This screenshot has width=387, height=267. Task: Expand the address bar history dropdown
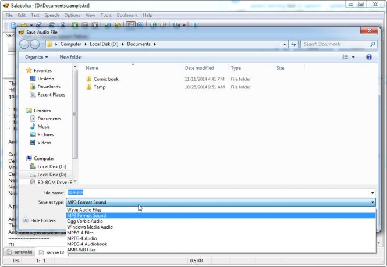[285, 44]
